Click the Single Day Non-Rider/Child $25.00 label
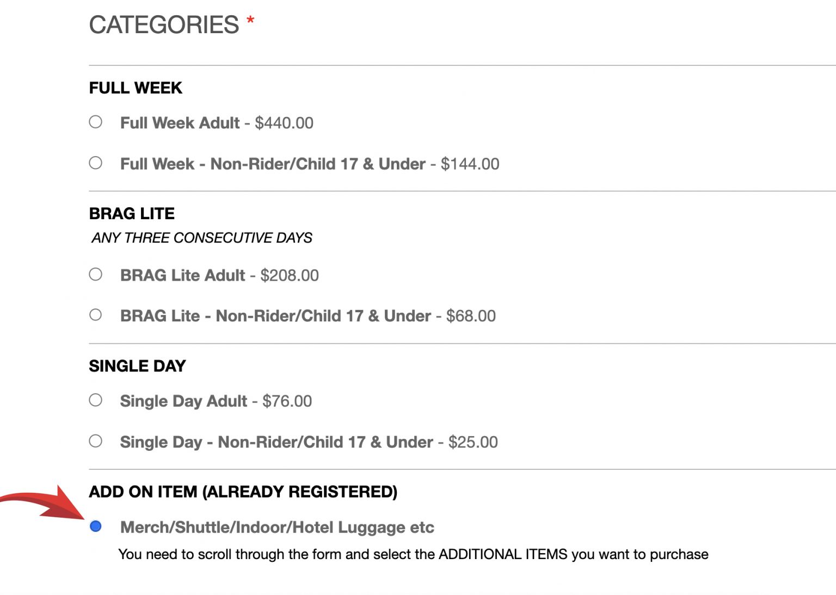The width and height of the screenshot is (836, 595). [x=309, y=442]
